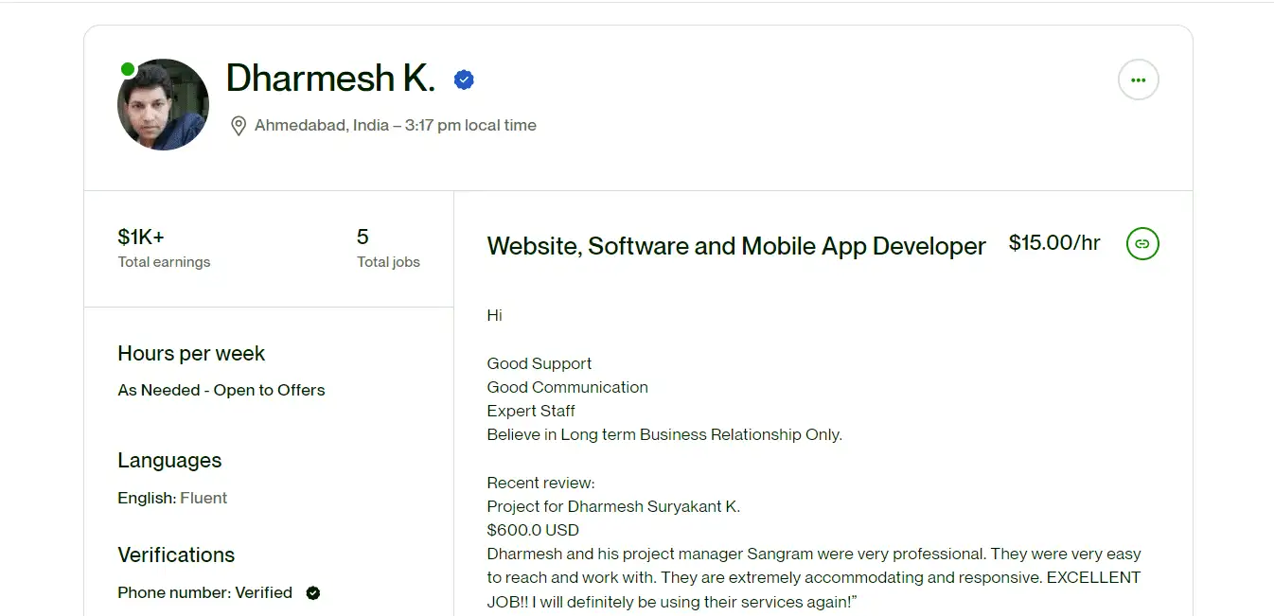
Task: Click the Recent review line in overview
Action: (x=540, y=483)
